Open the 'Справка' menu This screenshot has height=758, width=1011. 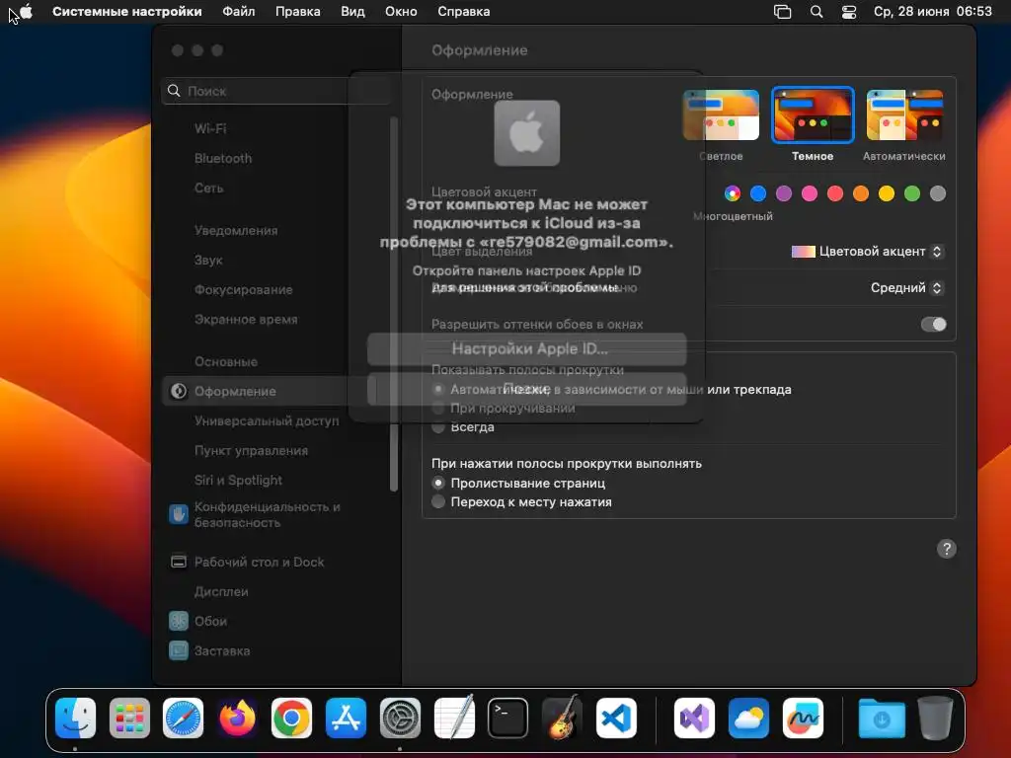(464, 12)
